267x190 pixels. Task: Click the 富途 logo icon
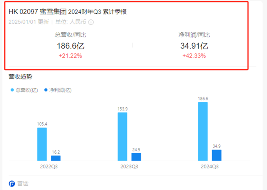[x=12, y=183]
